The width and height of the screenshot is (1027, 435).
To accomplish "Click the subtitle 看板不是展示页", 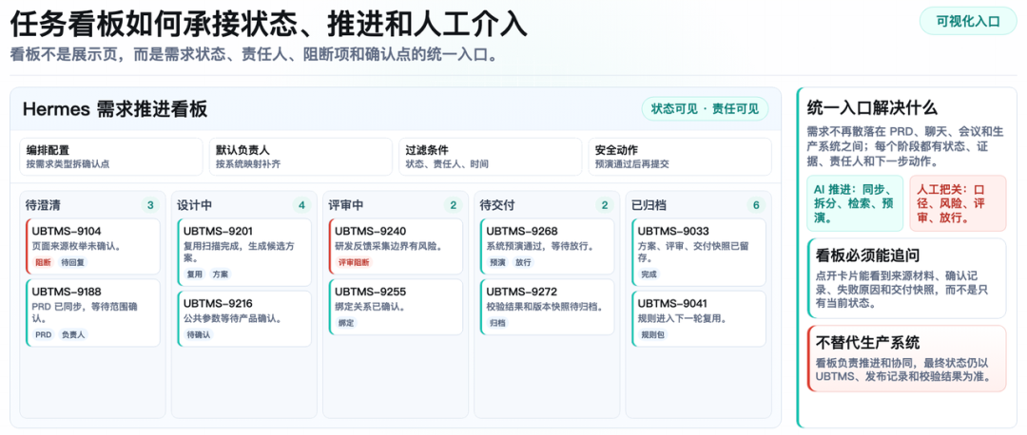I will pyautogui.click(x=254, y=55).
